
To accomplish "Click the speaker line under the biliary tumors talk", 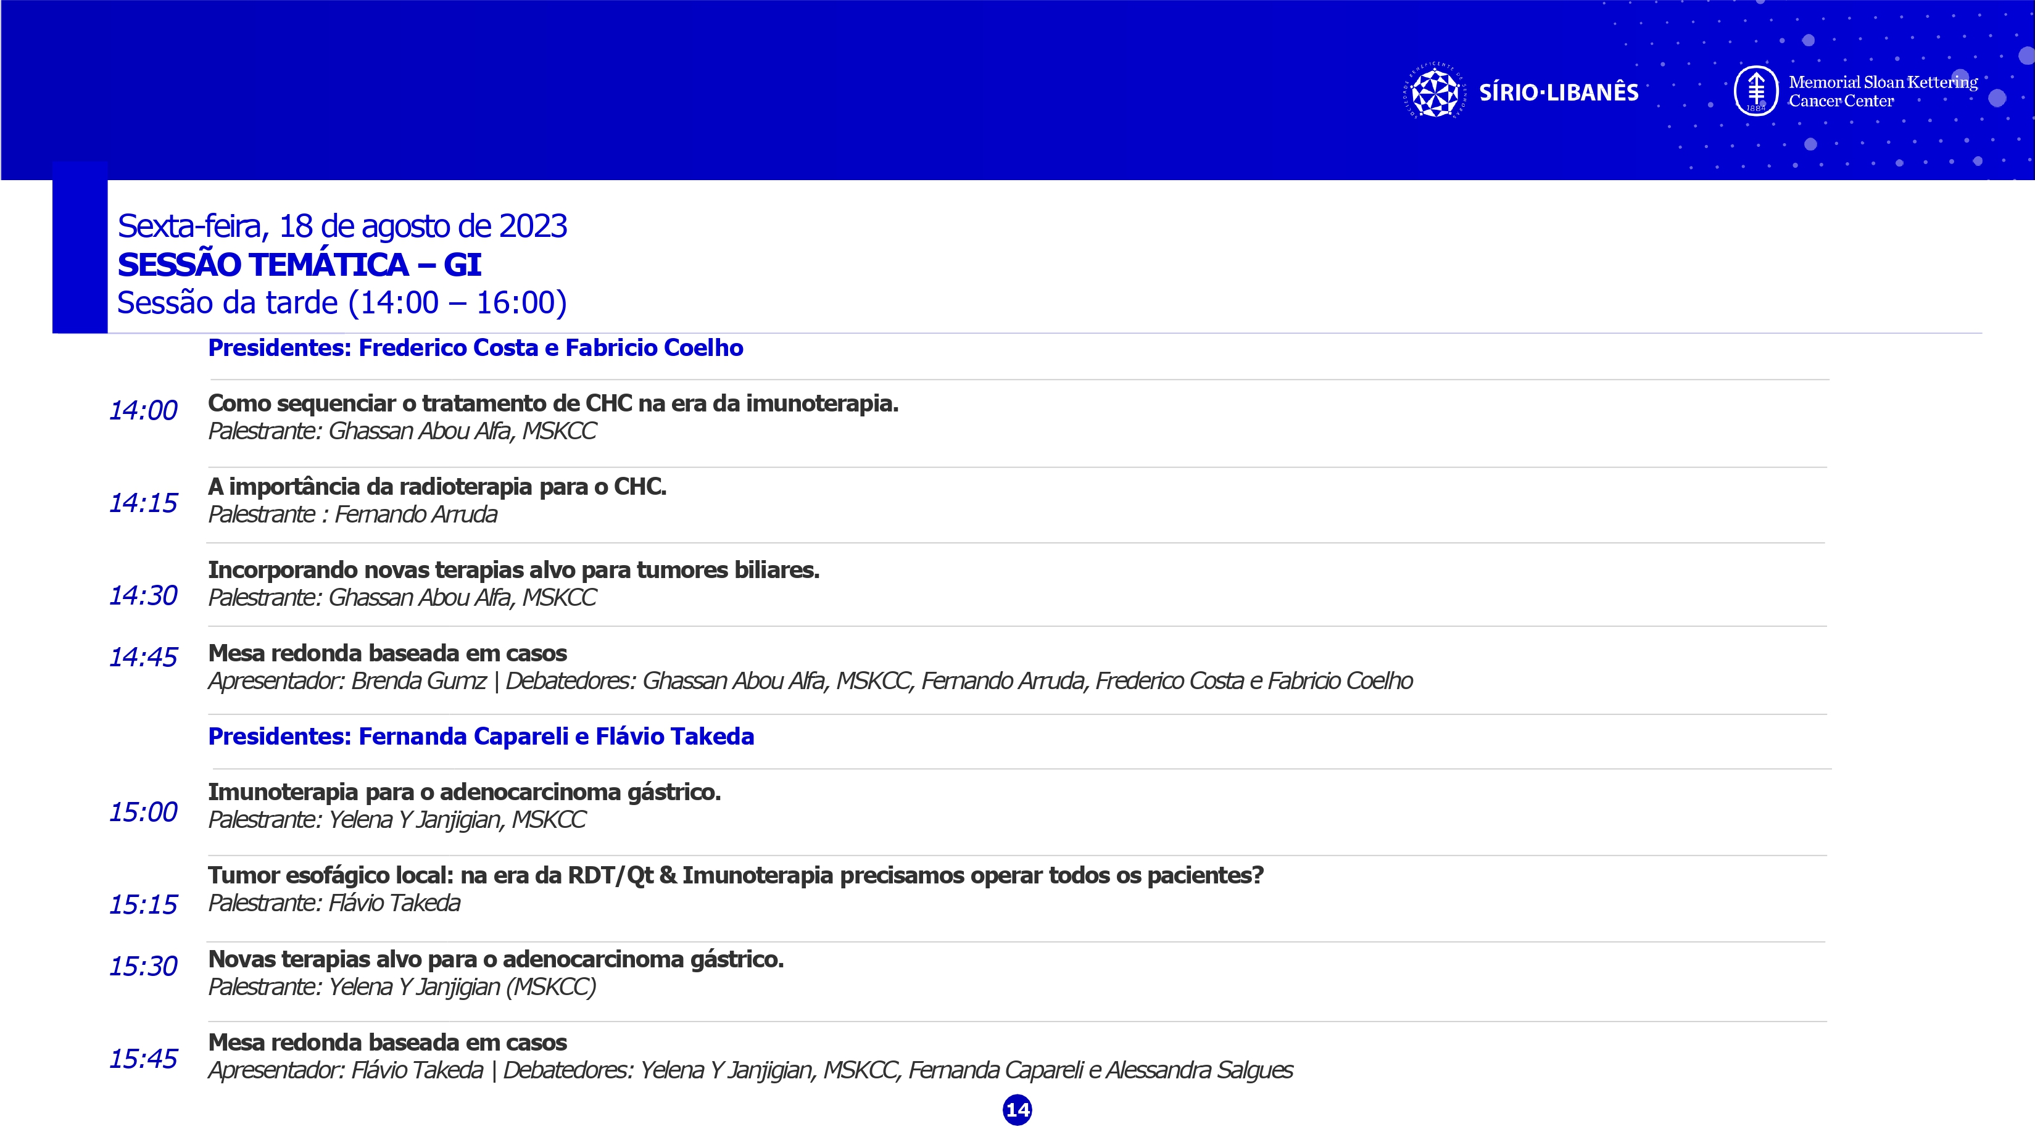I will (402, 598).
